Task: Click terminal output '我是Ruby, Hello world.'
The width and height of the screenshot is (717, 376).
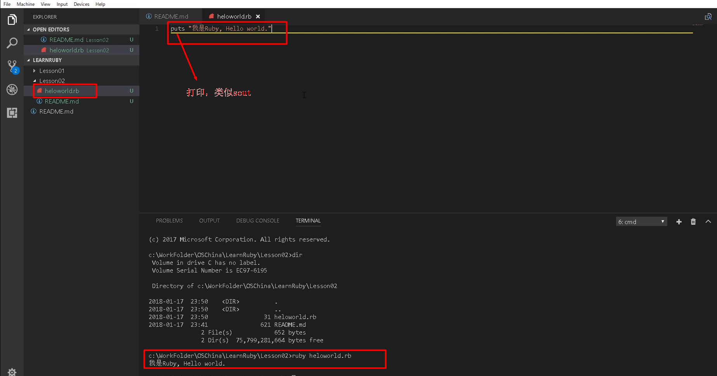Action: 187,364
